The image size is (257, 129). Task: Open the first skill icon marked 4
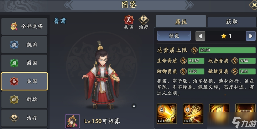(167, 113)
